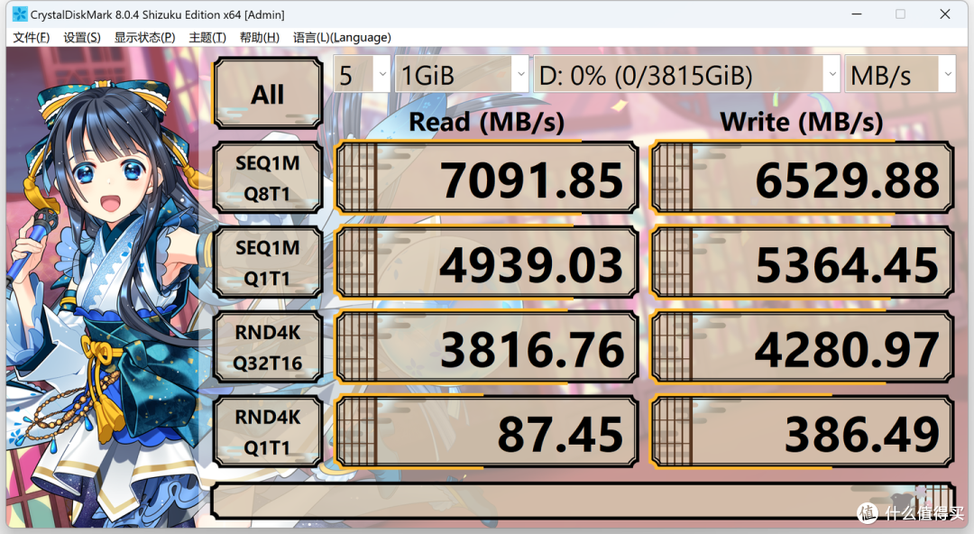This screenshot has height=534, width=974.
Task: Click the Write (MB/s) column header
Action: pyautogui.click(x=802, y=121)
